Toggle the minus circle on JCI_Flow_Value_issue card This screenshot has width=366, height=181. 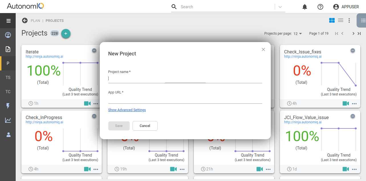353,116
